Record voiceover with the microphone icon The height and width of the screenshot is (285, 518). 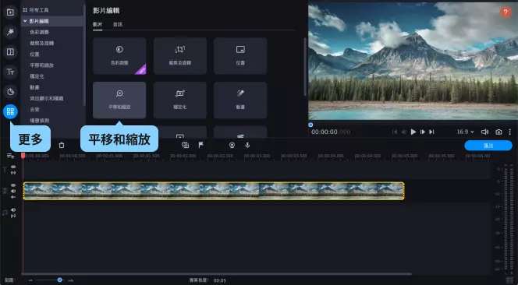(x=247, y=145)
